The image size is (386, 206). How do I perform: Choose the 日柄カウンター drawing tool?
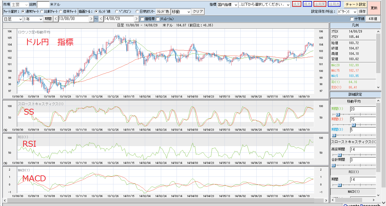point(137,12)
